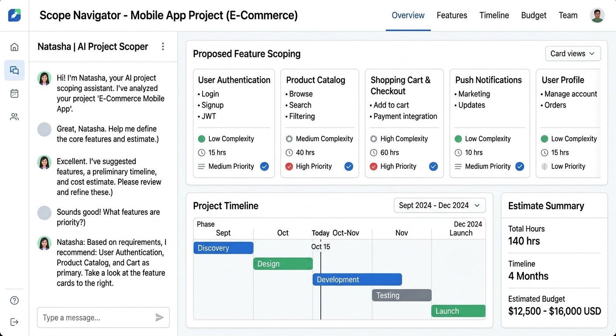Screen dimensions: 616x336
Task: Click the team members icon in the sidebar
Action: (x=14, y=116)
